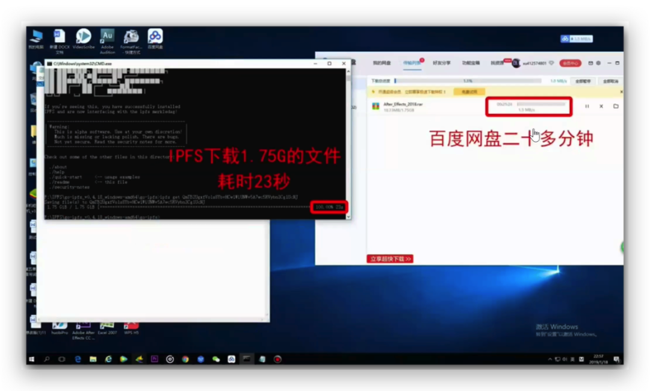
Task: Open Baidu Netdisk settings gear icon
Action: click(598, 63)
